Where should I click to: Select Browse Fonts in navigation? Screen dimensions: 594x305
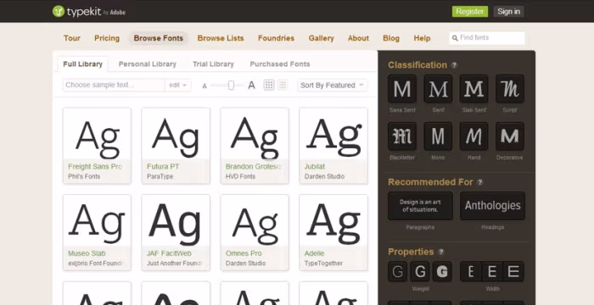click(159, 38)
